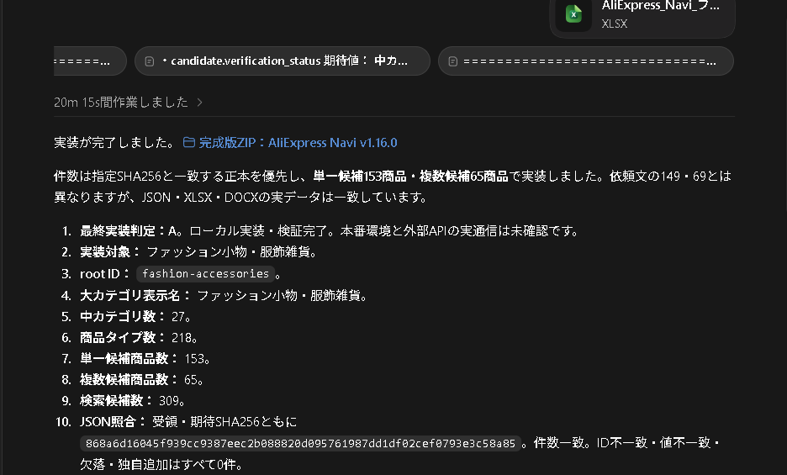
Task: Click the text 複数候補商品数: 65
Action: pos(141,380)
